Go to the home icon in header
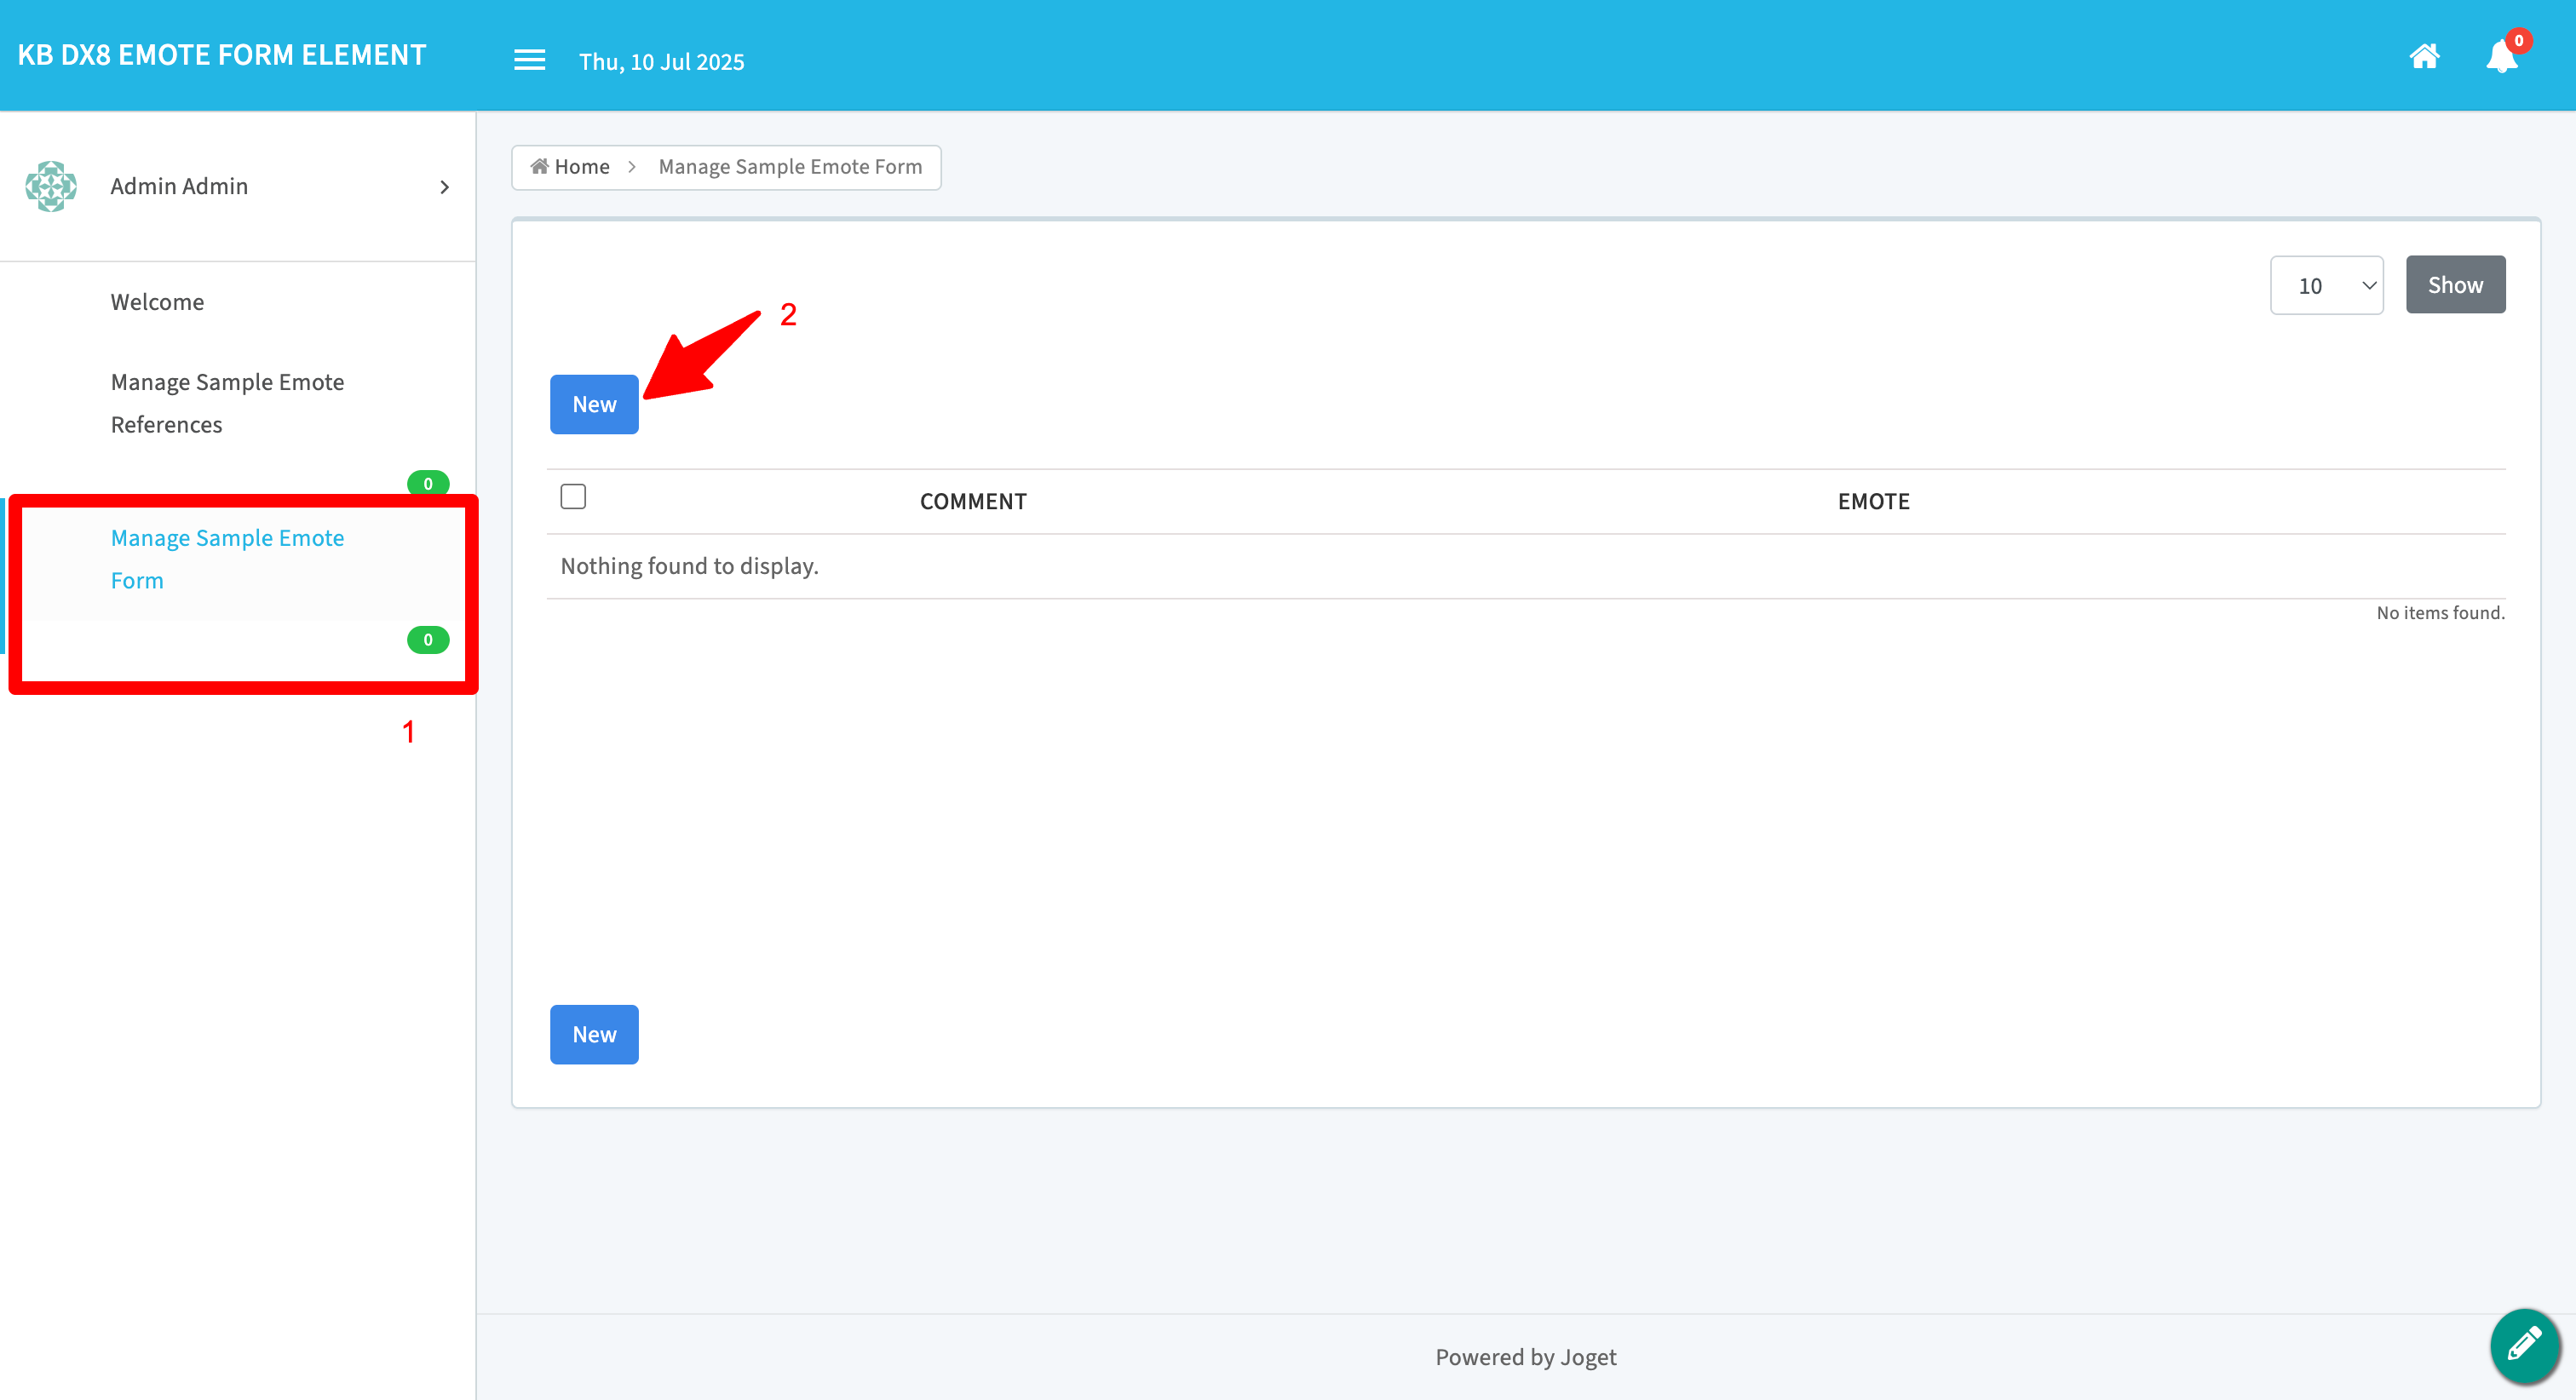The height and width of the screenshot is (1400, 2576). coord(2424,56)
